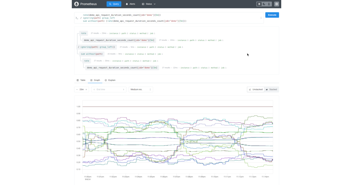This screenshot has height=185, width=353.
Task: Advance end time with the right chevron
Action: (123, 89)
